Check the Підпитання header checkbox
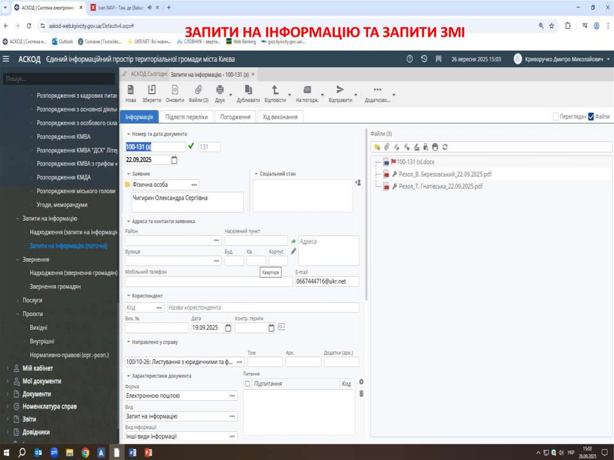This screenshot has width=614, height=460. click(x=248, y=384)
